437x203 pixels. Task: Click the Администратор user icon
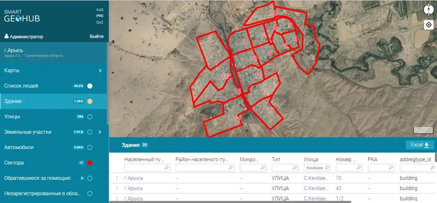coord(6,37)
